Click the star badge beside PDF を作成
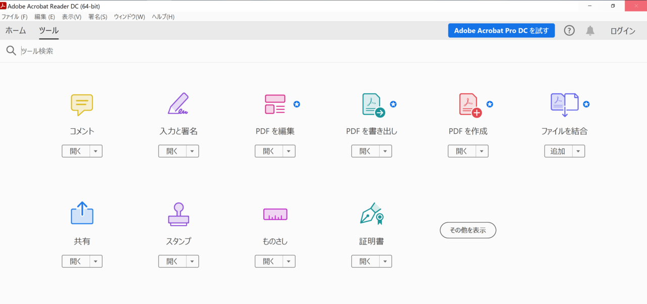The image size is (647, 304). coord(490,104)
